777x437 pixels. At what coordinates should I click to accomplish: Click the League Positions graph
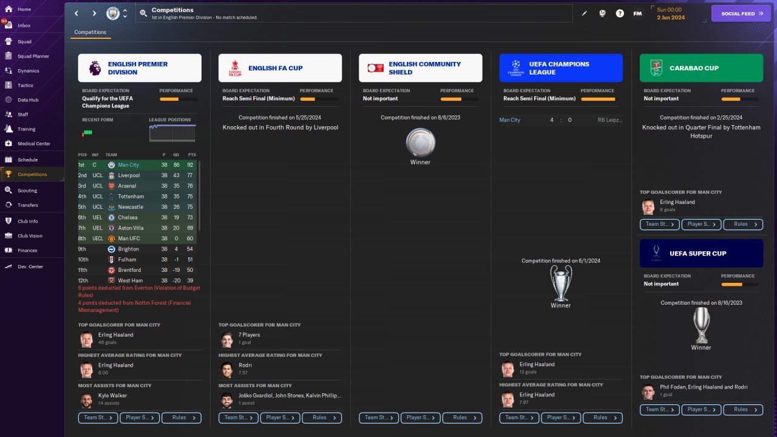(172, 134)
